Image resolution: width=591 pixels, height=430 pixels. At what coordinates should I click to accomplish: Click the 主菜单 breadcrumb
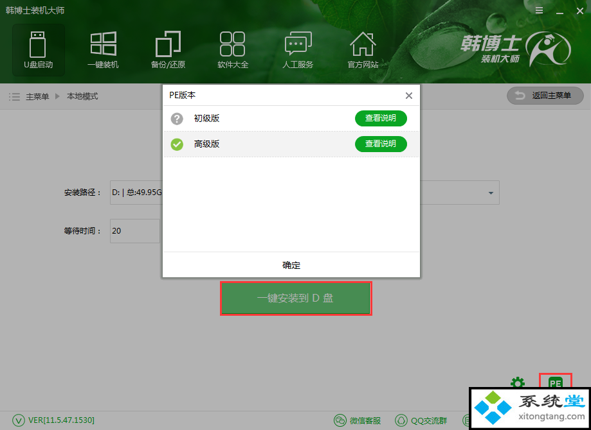pos(37,97)
